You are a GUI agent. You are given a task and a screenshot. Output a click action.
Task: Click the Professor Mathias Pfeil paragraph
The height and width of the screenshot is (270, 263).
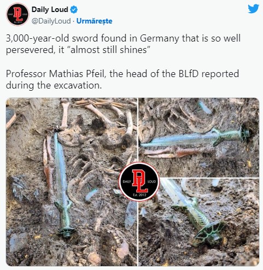(x=122, y=79)
